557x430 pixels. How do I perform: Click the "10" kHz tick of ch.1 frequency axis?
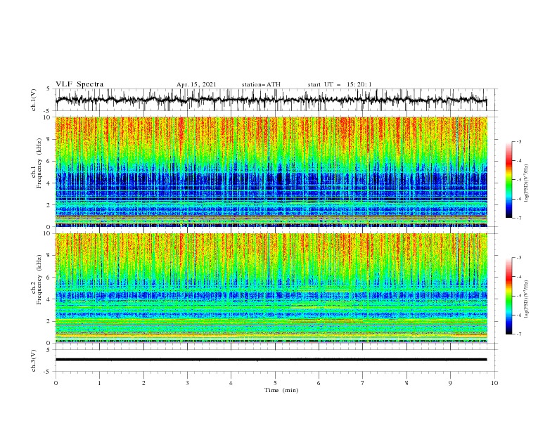[49, 117]
